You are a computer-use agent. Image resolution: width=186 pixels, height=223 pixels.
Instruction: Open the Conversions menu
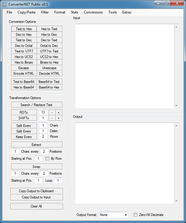[93, 12]
